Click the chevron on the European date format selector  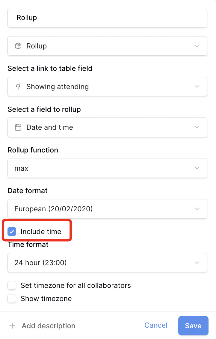point(197,209)
